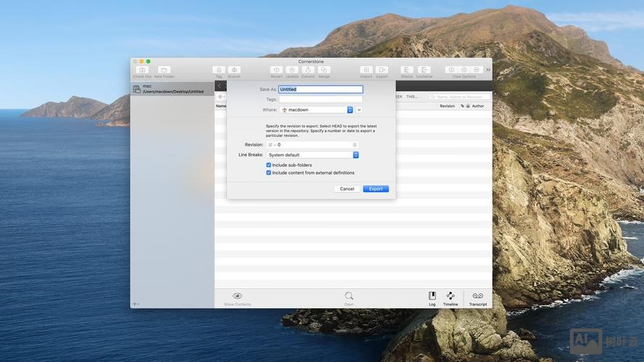Open the Timeline view icon
The height and width of the screenshot is (362, 644).
(x=450, y=296)
